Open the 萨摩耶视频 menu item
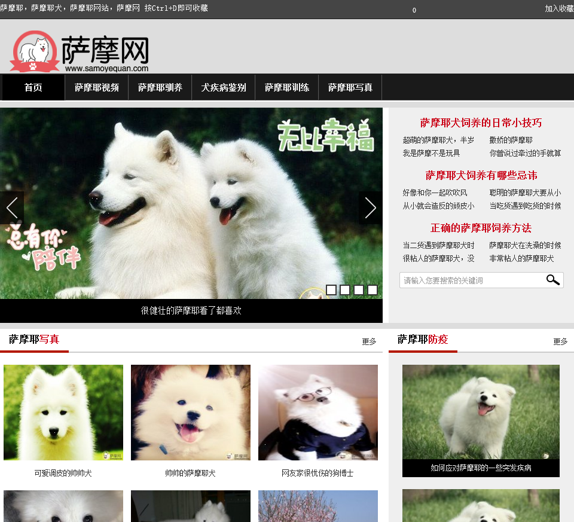This screenshot has height=522, width=574. pyautogui.click(x=97, y=87)
